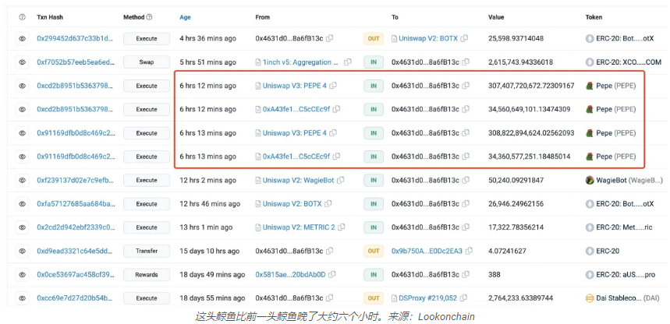This screenshot has height=324, width=670.
Task: Copy Uniswap V3: PEPE 4 address in 6 hrs 13 mins row
Action: pyautogui.click(x=333, y=133)
